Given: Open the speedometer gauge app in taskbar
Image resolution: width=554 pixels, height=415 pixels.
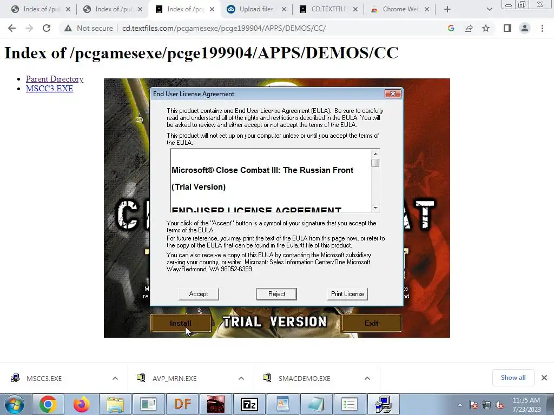Looking at the screenshot, I should (x=216, y=404).
